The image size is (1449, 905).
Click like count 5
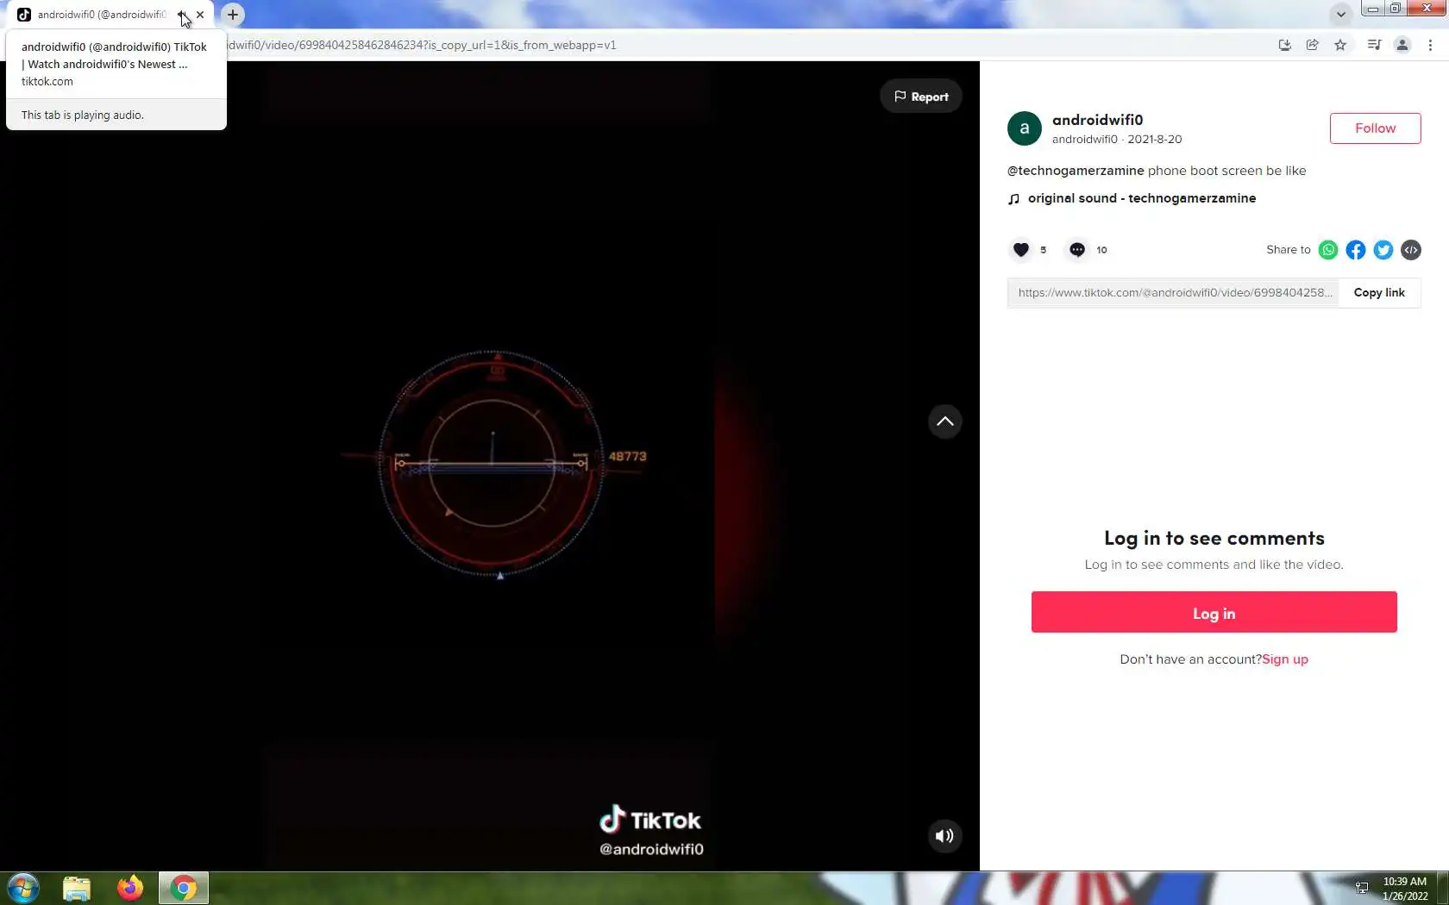1043,250
